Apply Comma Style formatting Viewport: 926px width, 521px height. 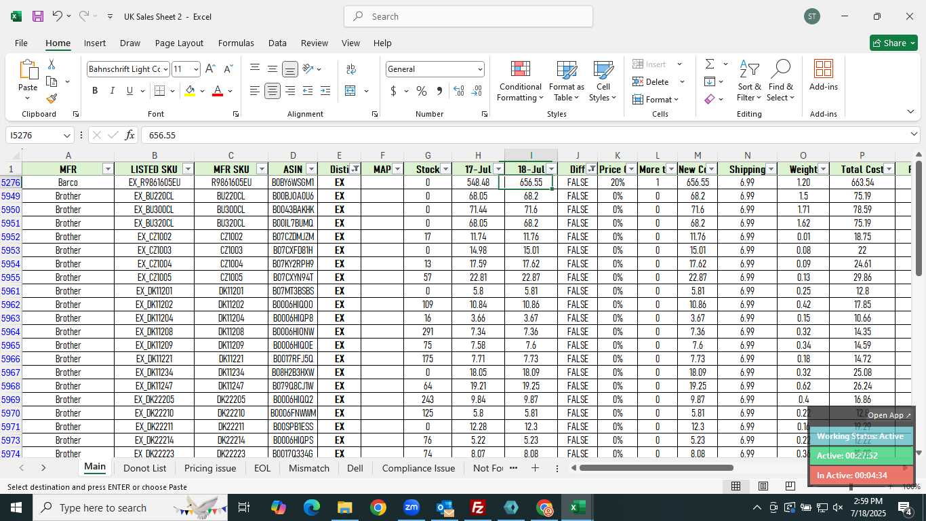439,91
